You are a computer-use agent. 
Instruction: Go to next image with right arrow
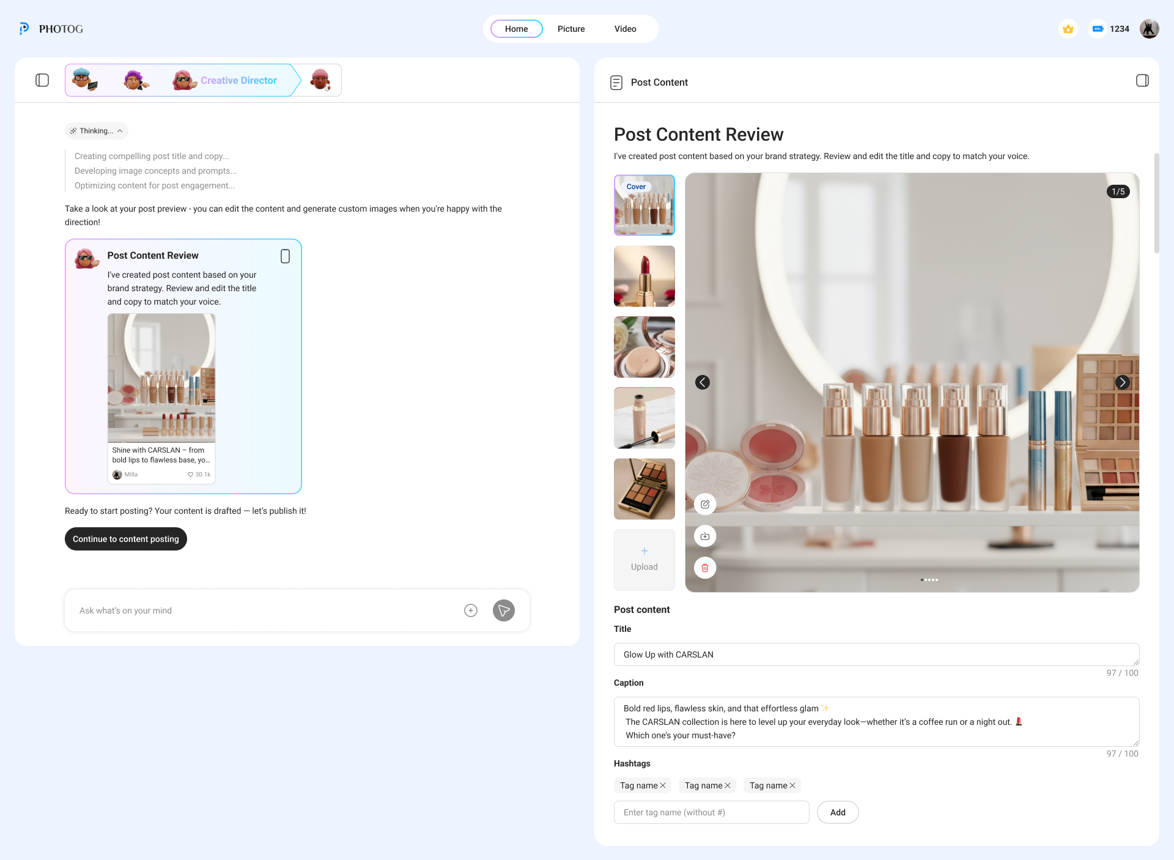point(1122,382)
